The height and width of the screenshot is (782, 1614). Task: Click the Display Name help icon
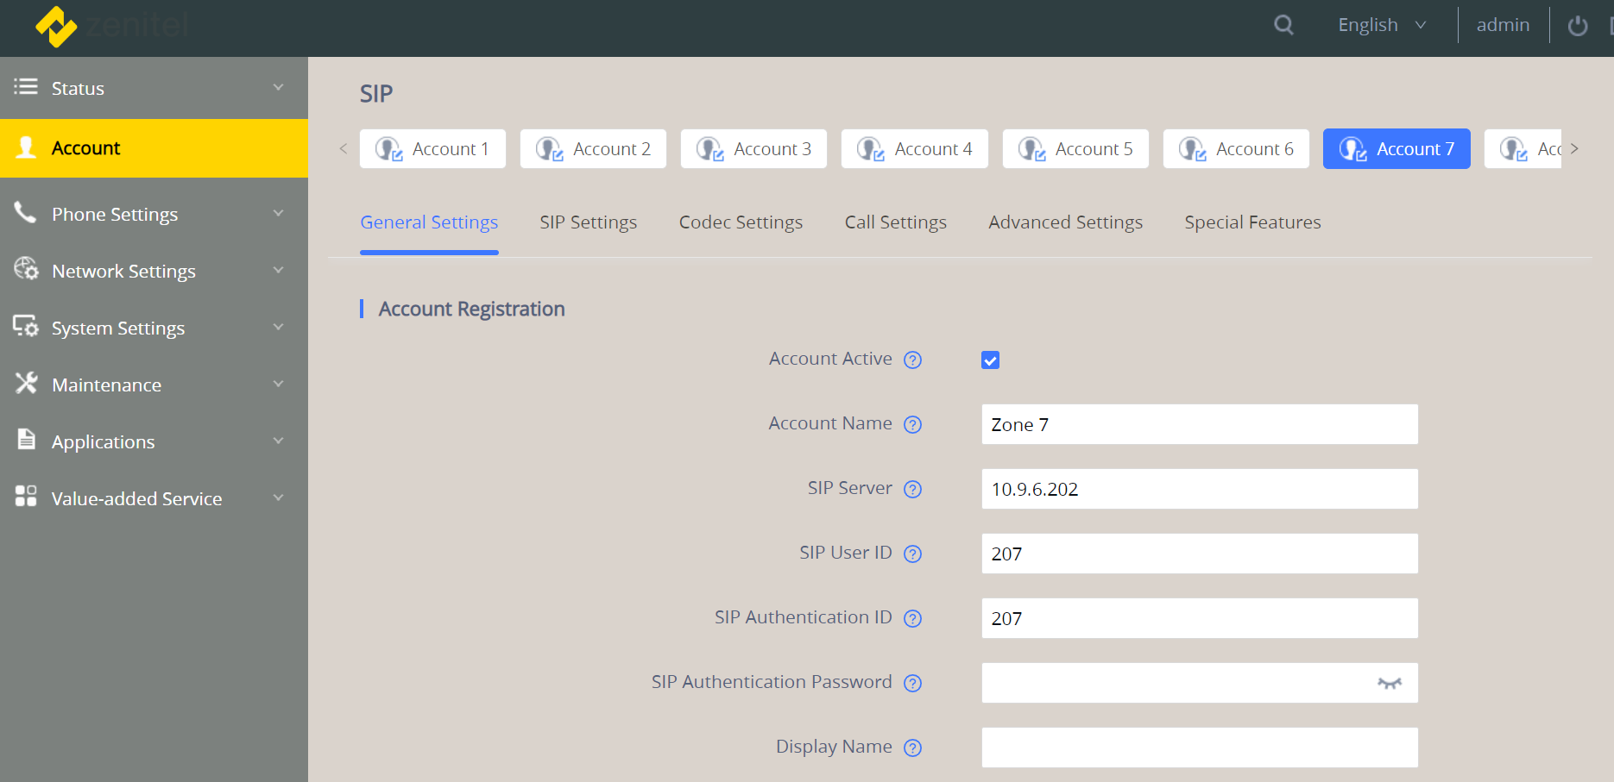point(912,748)
